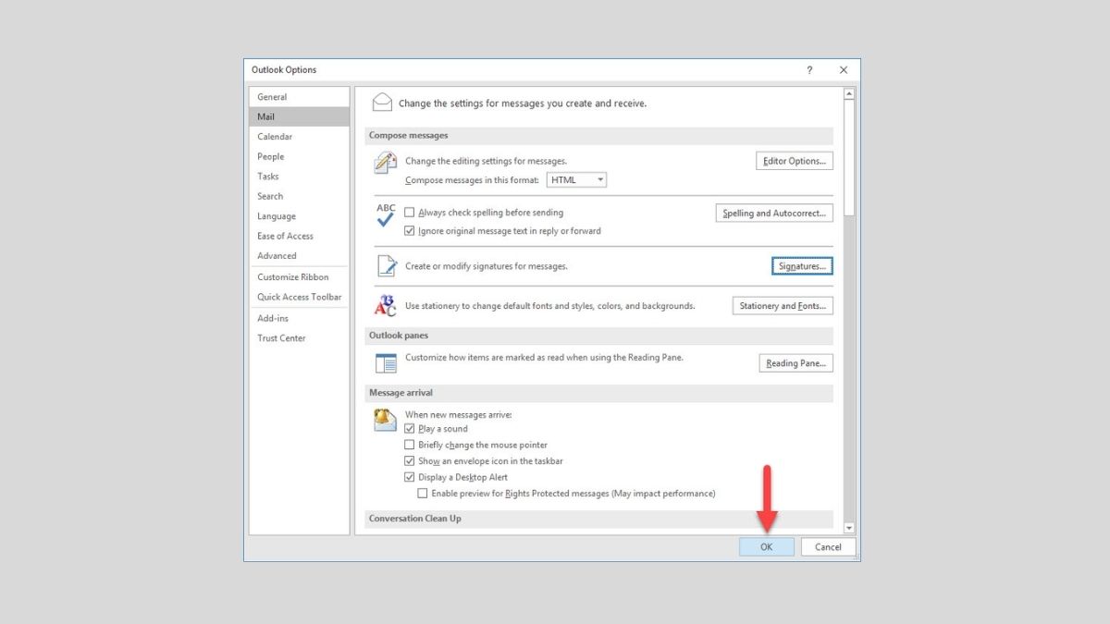Toggle Display a Desktop Alert checkbox
The height and width of the screenshot is (624, 1110).
pos(410,477)
